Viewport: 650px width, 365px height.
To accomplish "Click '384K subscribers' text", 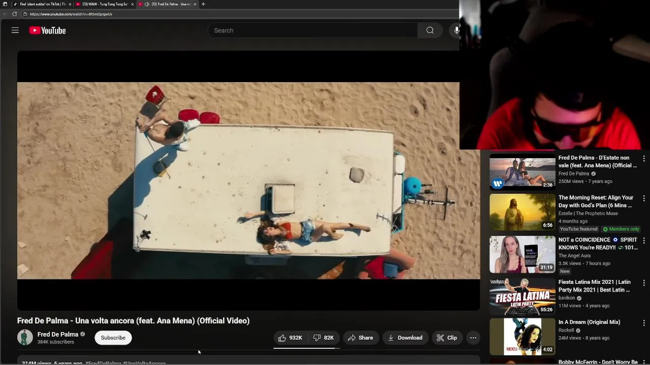I will tap(56, 342).
